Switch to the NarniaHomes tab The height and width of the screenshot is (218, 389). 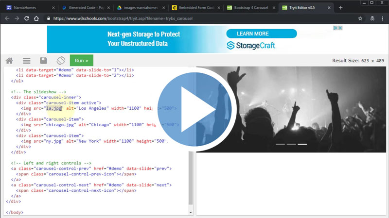click(x=27, y=7)
